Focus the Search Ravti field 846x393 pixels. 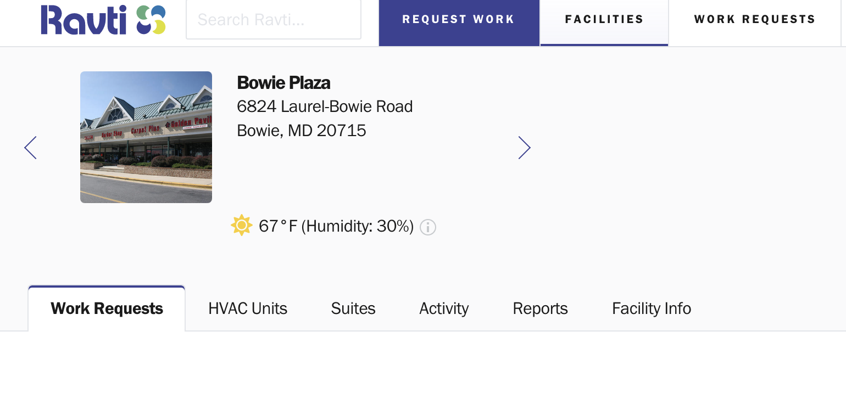click(274, 20)
